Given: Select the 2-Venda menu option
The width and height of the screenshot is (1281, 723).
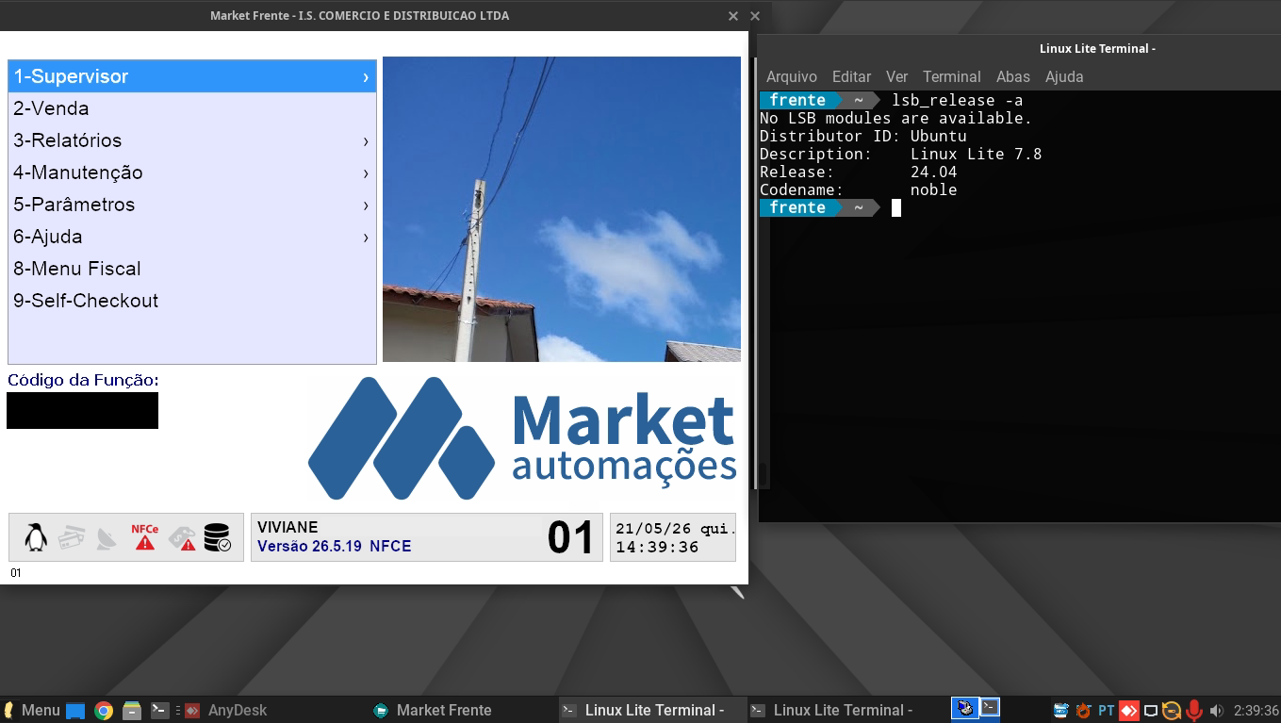Looking at the screenshot, I should click(192, 109).
